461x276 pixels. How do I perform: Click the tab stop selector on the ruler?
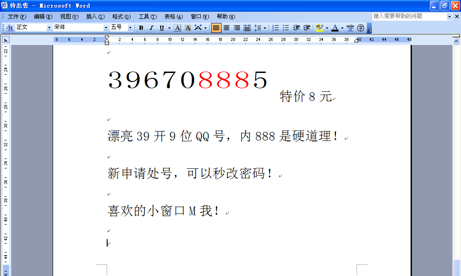click(5, 39)
